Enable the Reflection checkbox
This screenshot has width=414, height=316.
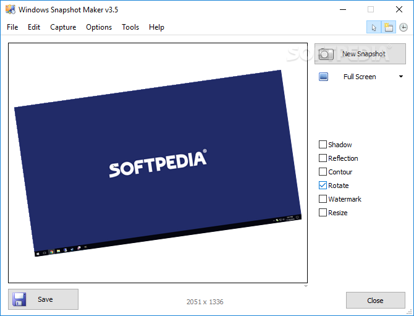tap(323, 158)
